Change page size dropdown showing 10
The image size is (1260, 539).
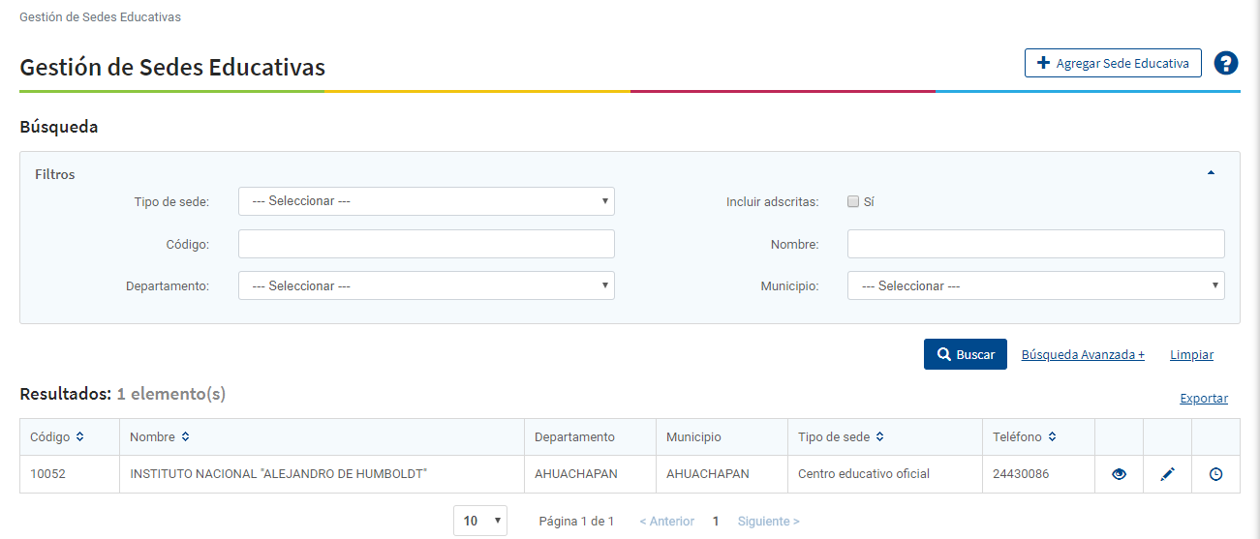coord(480,521)
